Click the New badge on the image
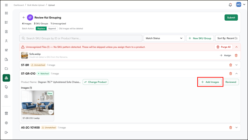This screenshot has width=248, height=140. [x=50, y=93]
